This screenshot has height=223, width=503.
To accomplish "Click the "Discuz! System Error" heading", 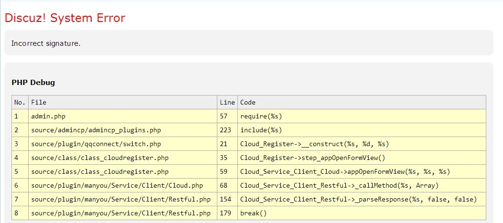I will coord(64,18).
